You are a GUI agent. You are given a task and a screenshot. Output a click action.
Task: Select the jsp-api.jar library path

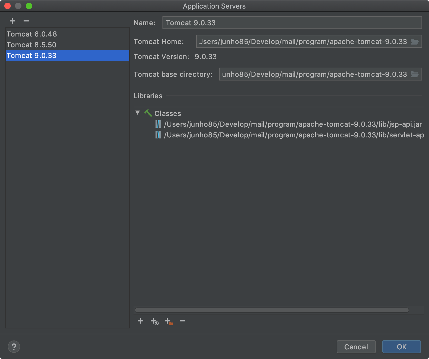293,124
